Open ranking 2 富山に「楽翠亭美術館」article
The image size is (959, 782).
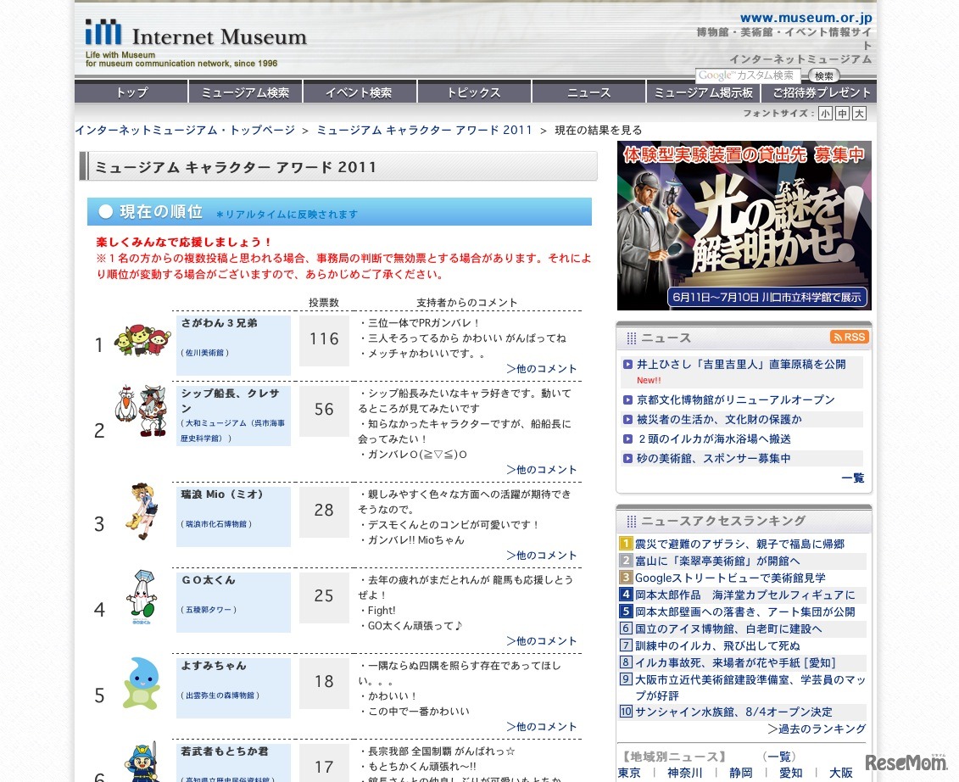pos(717,561)
